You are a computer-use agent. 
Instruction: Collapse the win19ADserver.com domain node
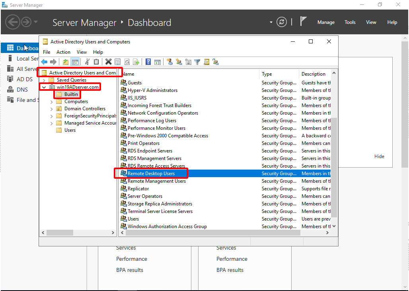click(x=44, y=87)
